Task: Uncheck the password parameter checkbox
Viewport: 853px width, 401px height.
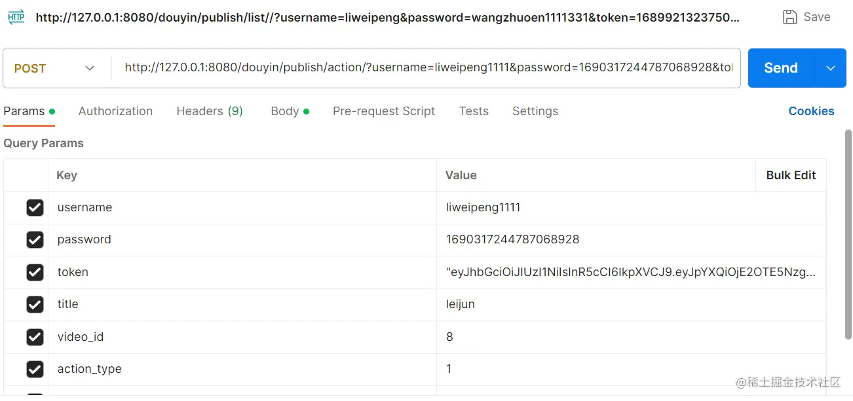Action: (35, 239)
